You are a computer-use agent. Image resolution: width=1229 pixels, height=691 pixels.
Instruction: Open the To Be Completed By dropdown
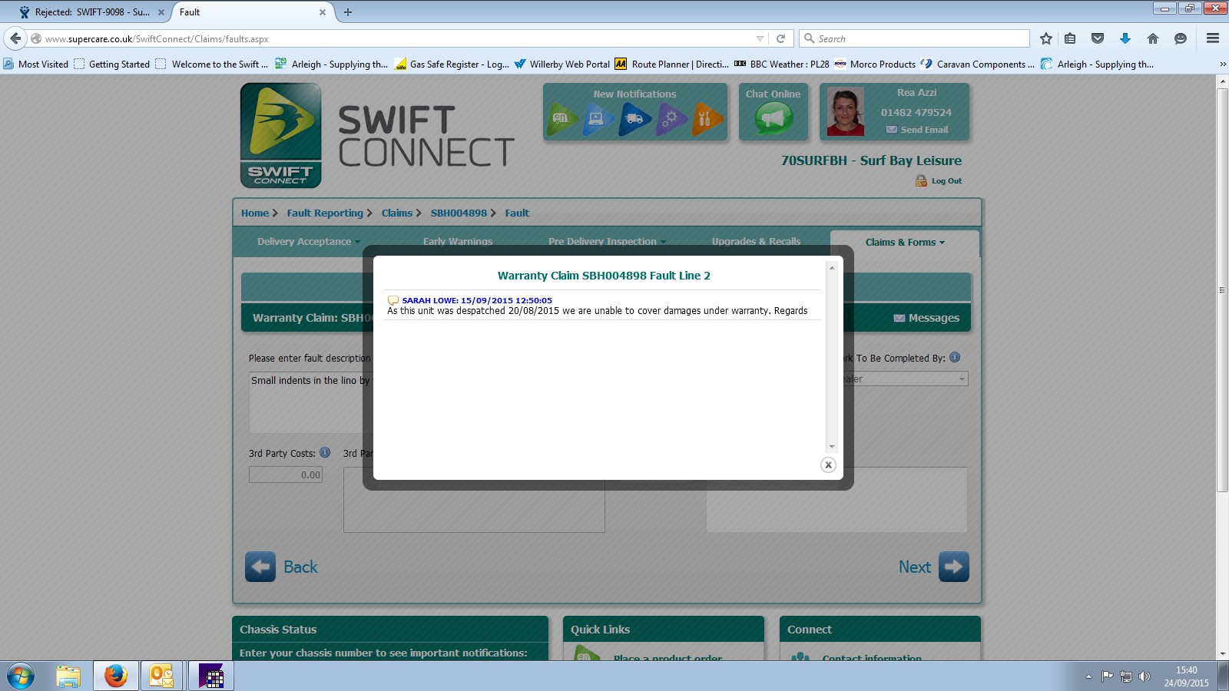(961, 379)
